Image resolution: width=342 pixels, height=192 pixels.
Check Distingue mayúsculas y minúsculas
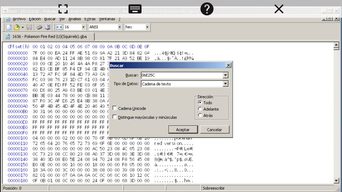115,117
